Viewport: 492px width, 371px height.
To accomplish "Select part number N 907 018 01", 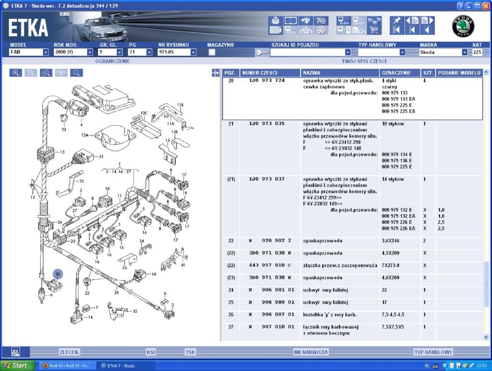I will click(272, 327).
